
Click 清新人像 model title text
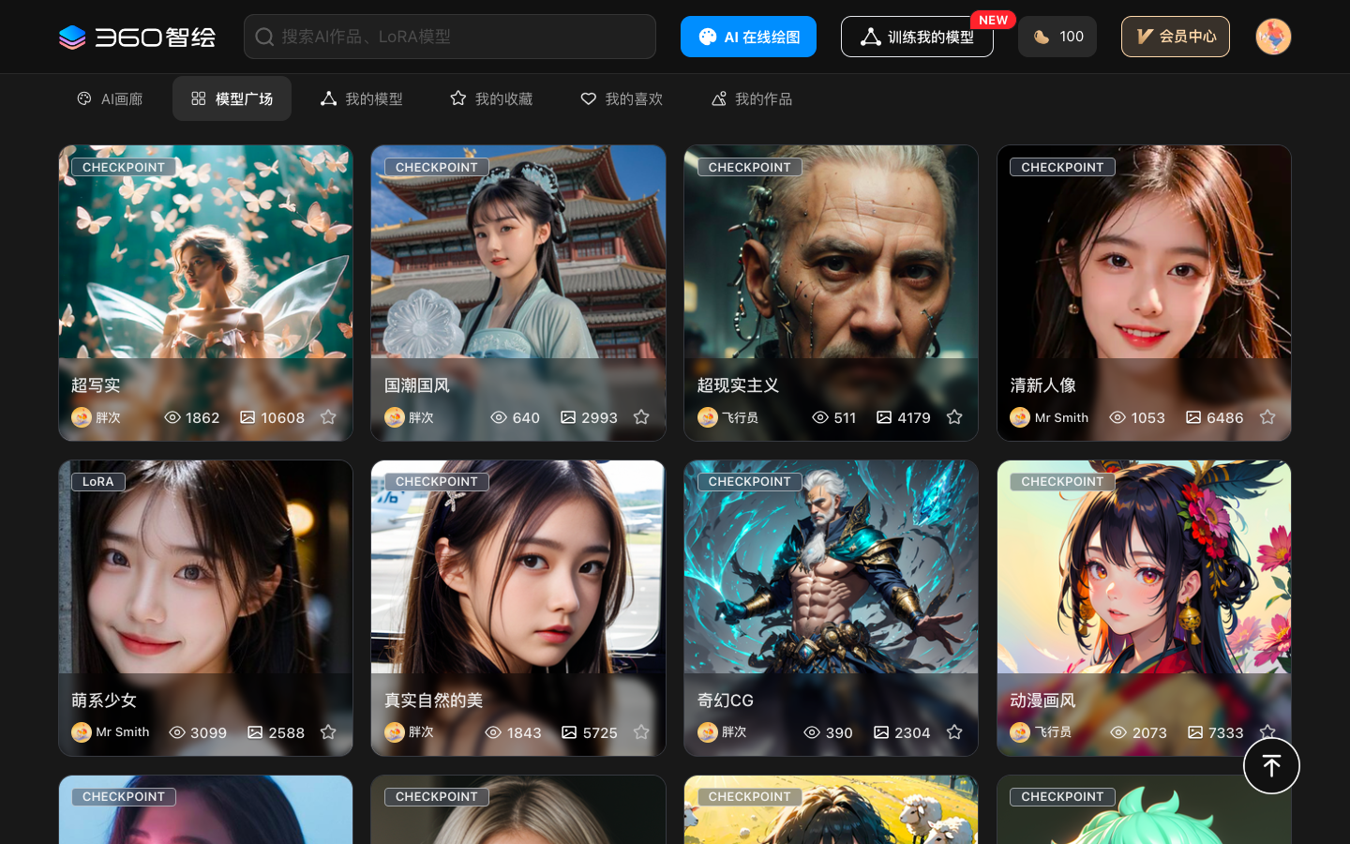click(1042, 385)
